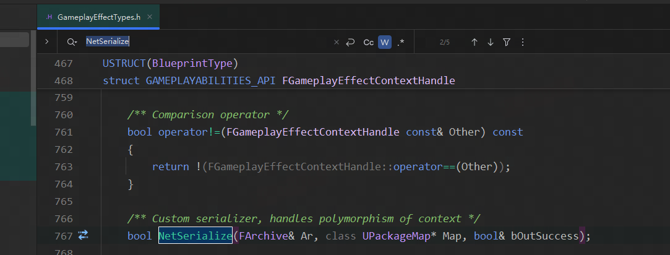The image size is (670, 255).
Task: Click the 2/5 match counter
Action: [x=444, y=42]
